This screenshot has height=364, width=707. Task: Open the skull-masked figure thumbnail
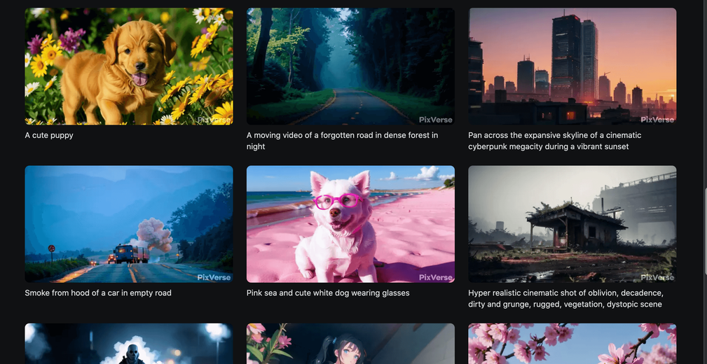click(x=129, y=344)
